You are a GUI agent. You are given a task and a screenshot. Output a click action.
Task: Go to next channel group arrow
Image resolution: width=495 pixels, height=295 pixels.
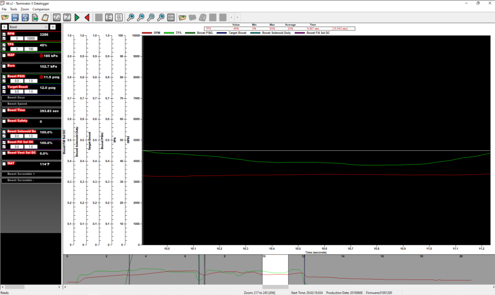coord(53,27)
